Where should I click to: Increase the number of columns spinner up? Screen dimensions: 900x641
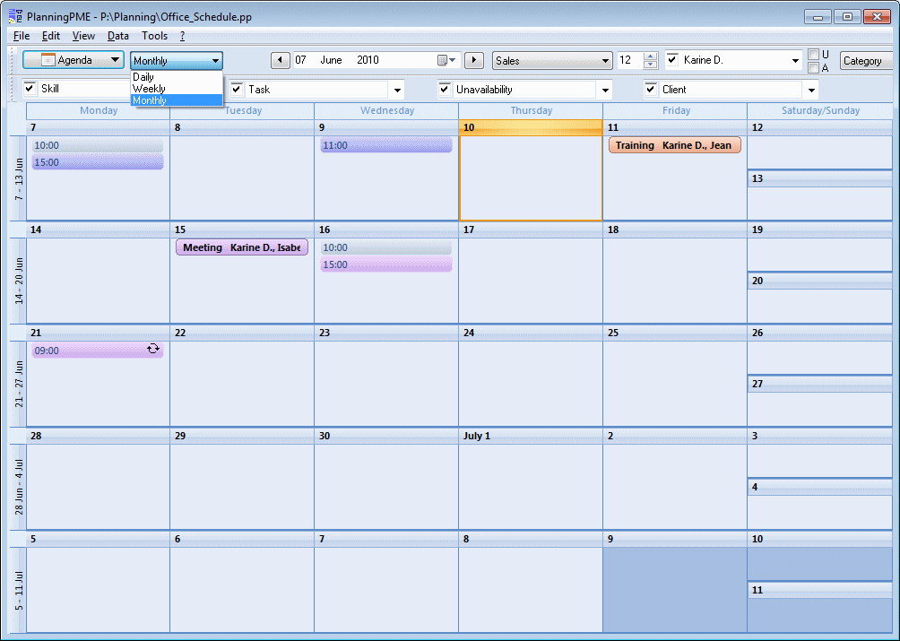(x=650, y=56)
